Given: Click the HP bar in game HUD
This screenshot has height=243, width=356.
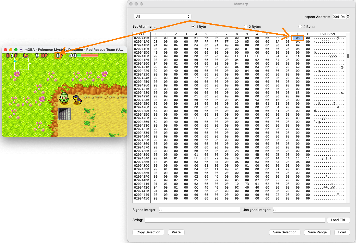Looking at the screenshot, I should [x=87, y=55].
